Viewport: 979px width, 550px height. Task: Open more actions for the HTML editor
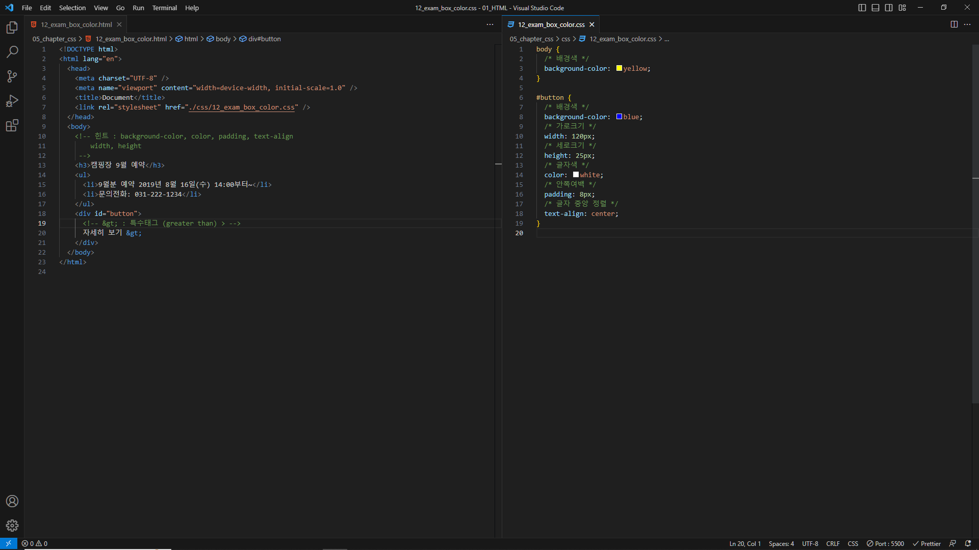[x=490, y=24]
